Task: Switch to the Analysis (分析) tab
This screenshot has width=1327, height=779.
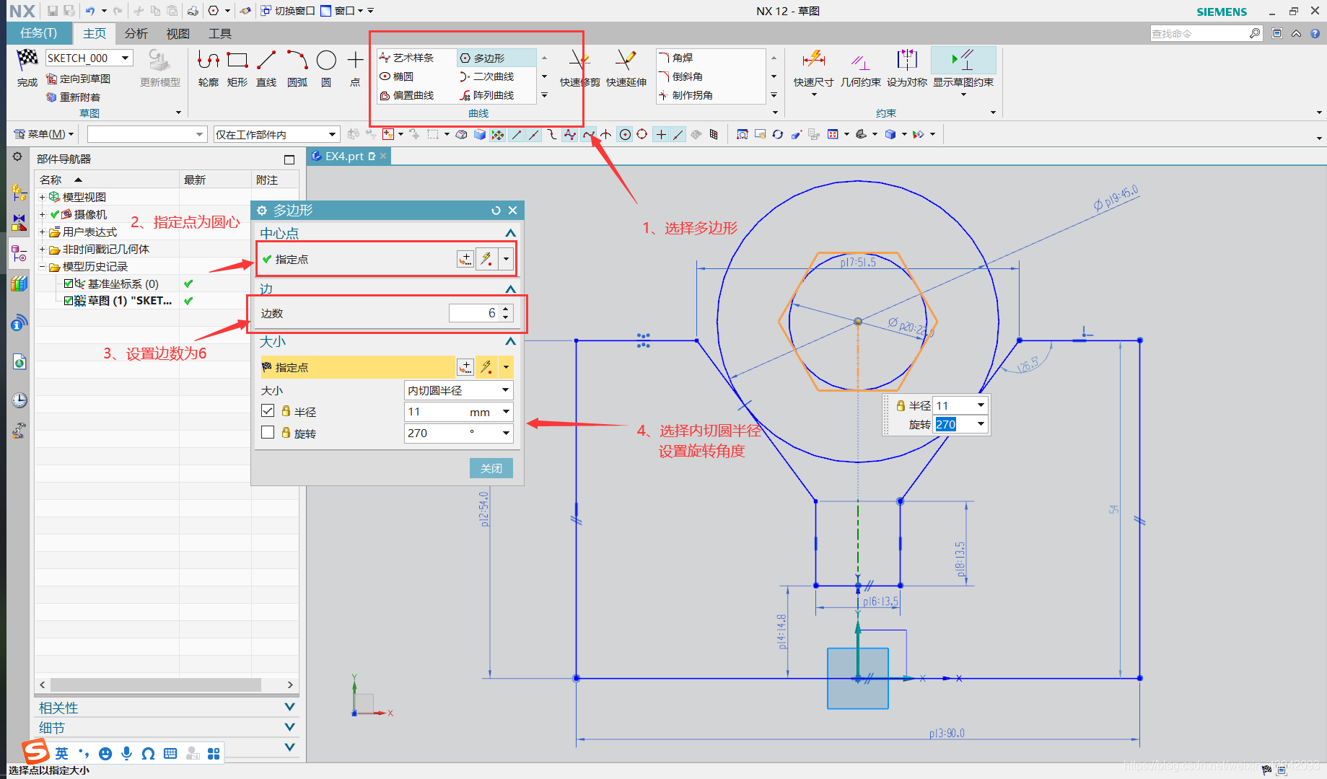Action: [x=136, y=33]
